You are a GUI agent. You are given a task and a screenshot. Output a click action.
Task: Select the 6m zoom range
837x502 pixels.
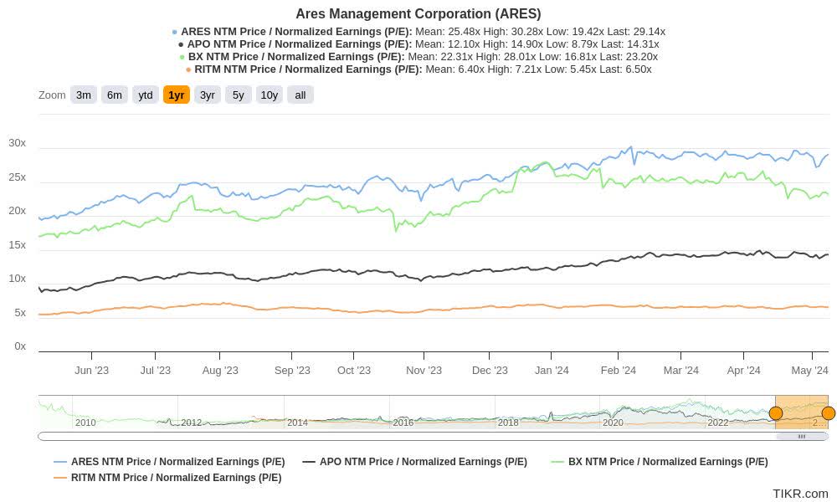[x=115, y=95]
